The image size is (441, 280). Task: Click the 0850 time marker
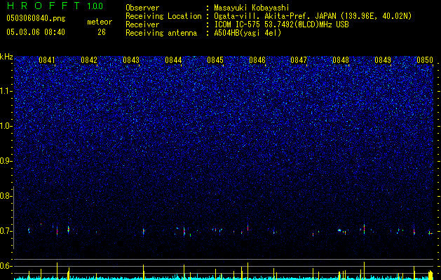(x=425, y=60)
